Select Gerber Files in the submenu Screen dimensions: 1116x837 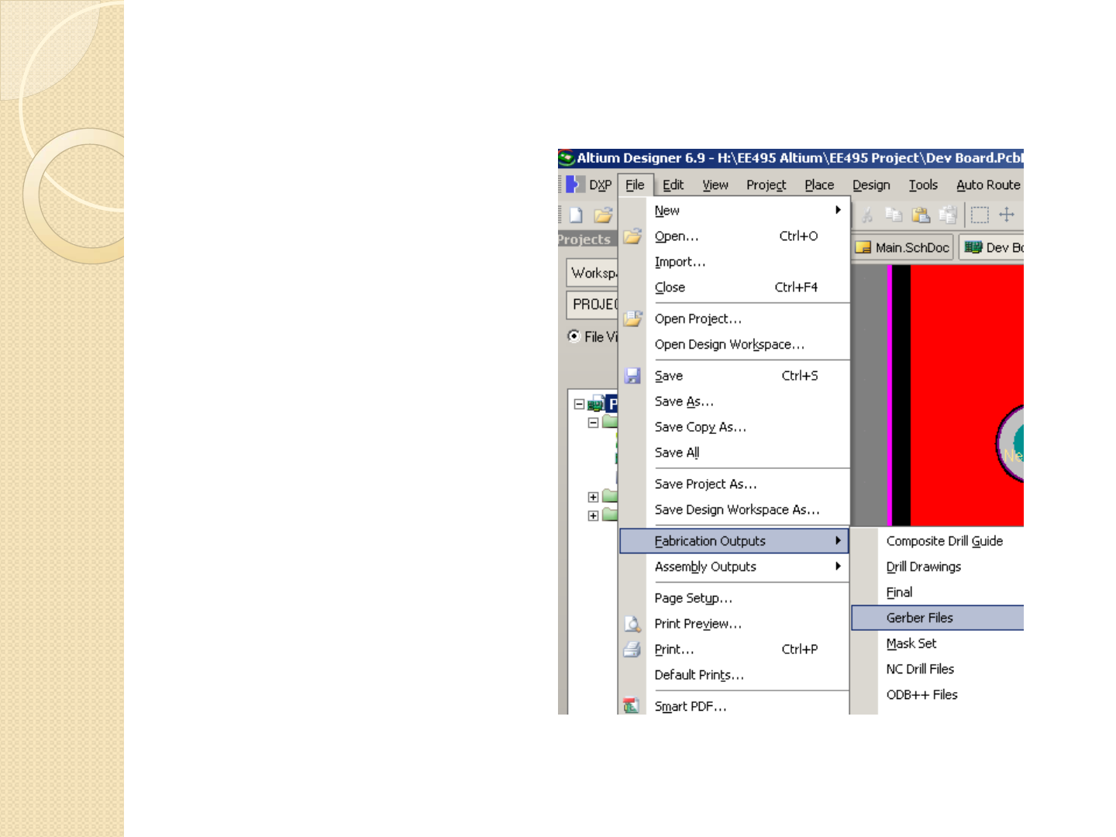pyautogui.click(x=938, y=618)
